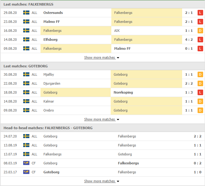The height and width of the screenshot is (186, 205).
Task: Click Sweden flag in 24.07.20 head-to-head row
Action: [26, 136]
